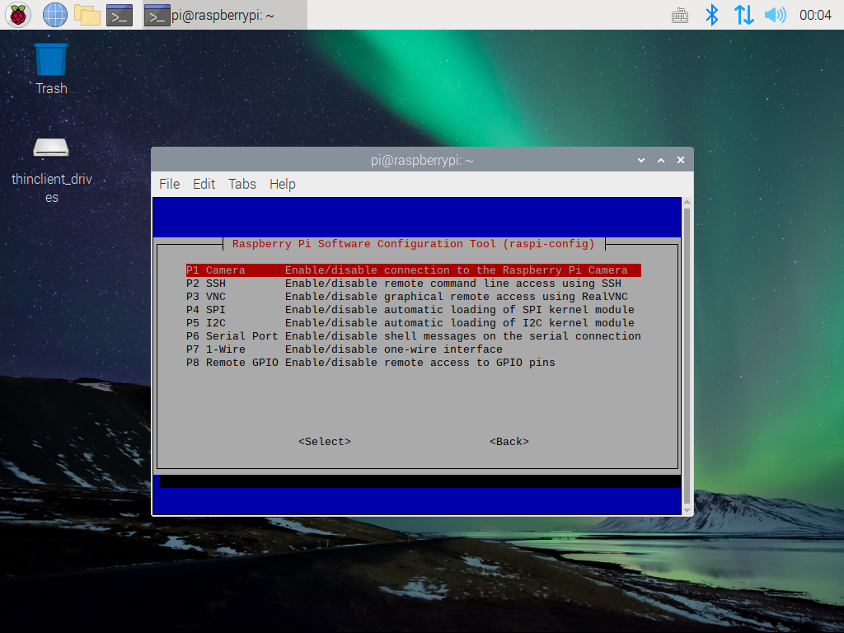Open the File menu in terminal

170,184
